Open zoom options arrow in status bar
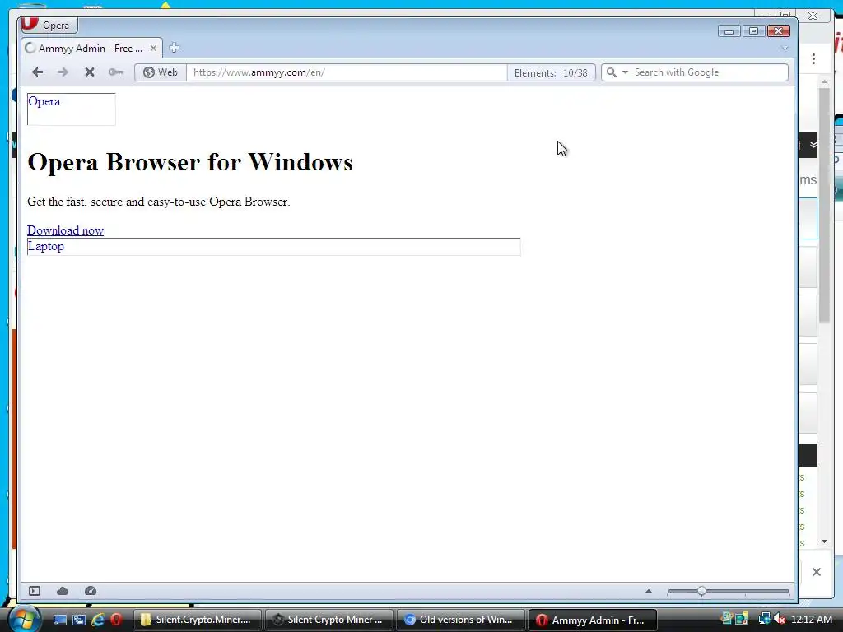Viewport: 843px width, 632px height. point(649,591)
